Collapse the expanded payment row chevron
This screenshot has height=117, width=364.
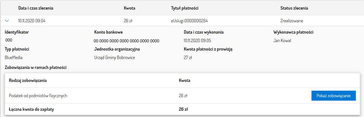pos(7,21)
